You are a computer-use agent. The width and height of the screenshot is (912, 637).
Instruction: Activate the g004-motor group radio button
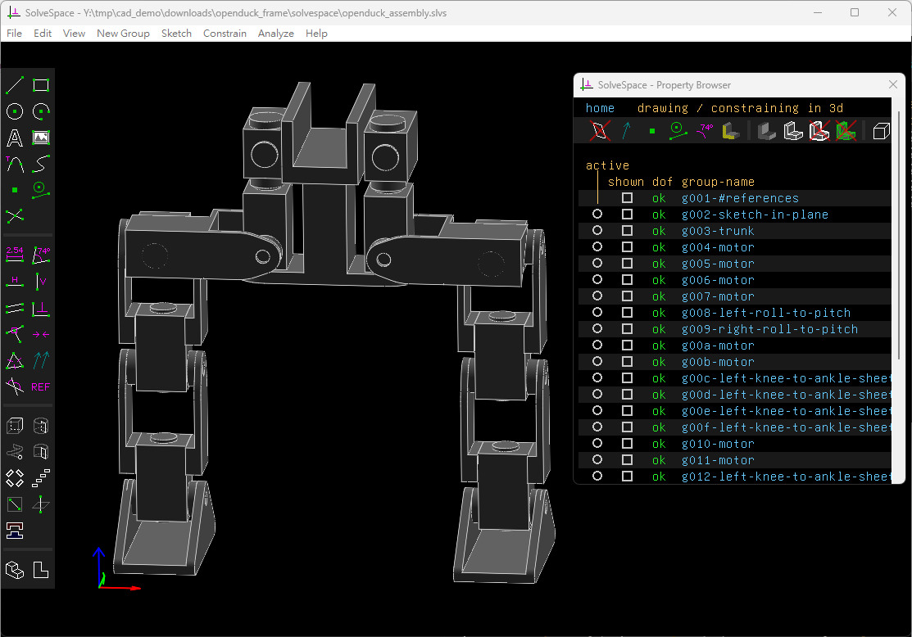click(x=597, y=247)
